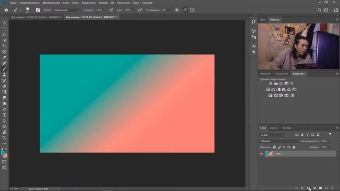Screen dimensions: 340x191
Task: Open smoothing percentage dropdown
Action: click(171, 10)
